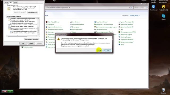Image resolution: width=170 pixels, height=95 pixels.
Task: Expand breadcrumb arrow after Все элементы панели управления
Action: coord(70,8)
